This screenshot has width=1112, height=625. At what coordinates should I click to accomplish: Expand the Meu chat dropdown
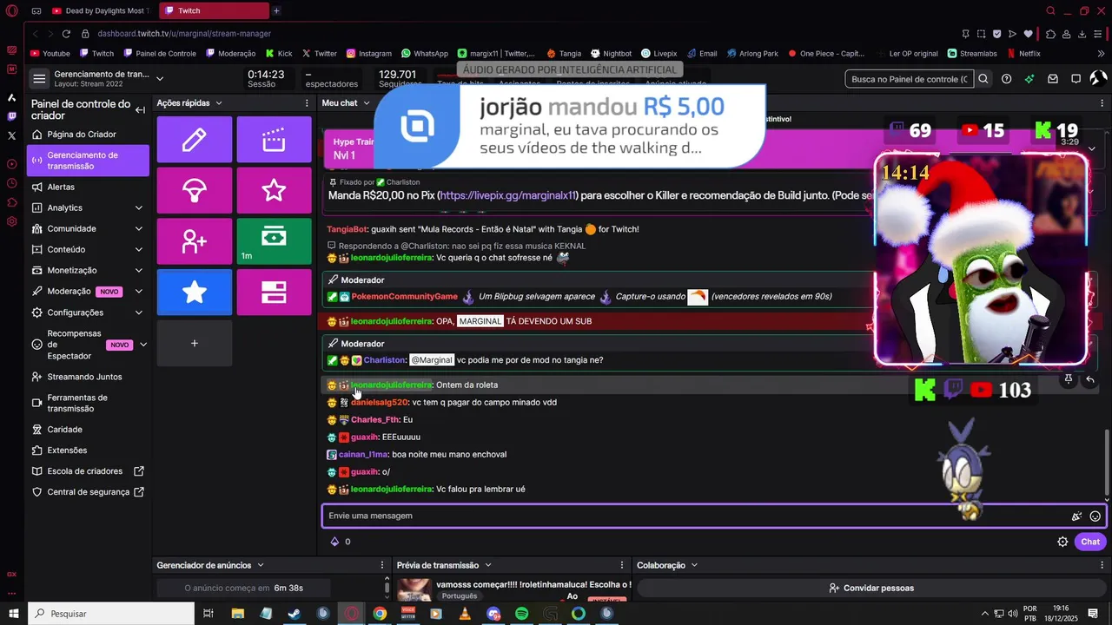click(x=366, y=102)
